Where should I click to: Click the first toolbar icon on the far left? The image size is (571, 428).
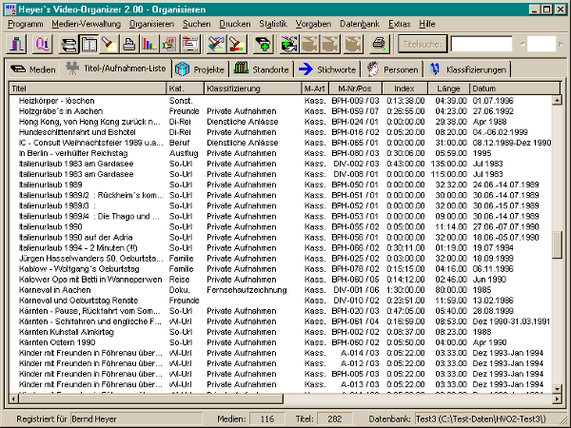[x=17, y=43]
